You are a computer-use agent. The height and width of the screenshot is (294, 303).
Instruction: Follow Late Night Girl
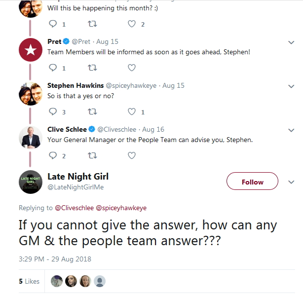pyautogui.click(x=252, y=182)
